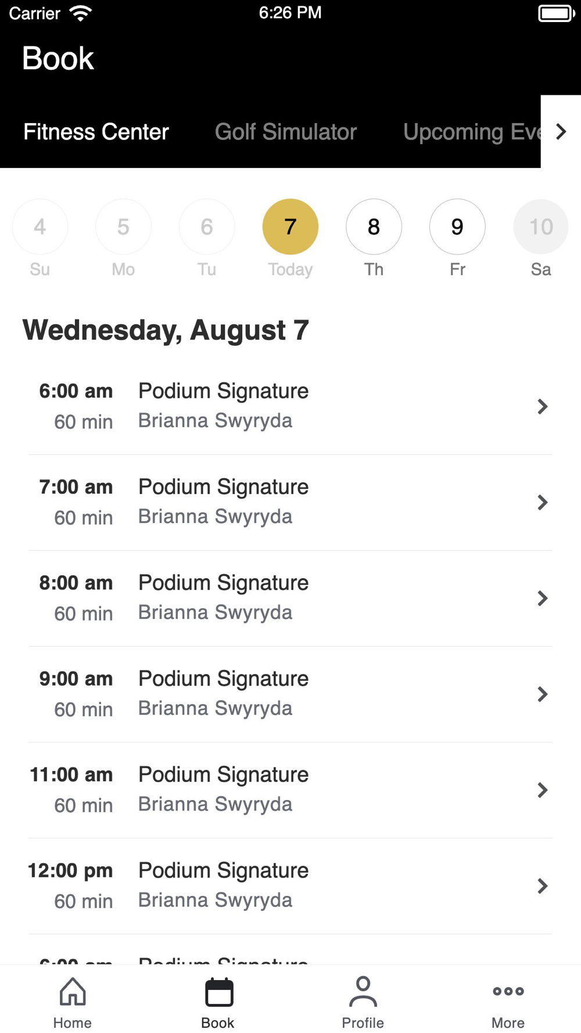Open the More three-dots icon

click(x=508, y=991)
